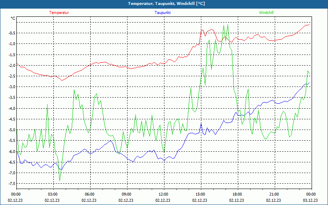Click the -5,5 y-axis value
This screenshot has height=205, width=328.
12,141
